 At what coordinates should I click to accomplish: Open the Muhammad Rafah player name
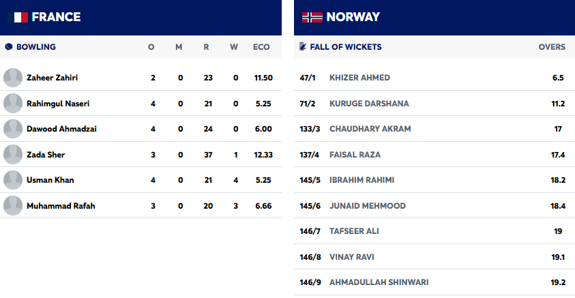click(60, 206)
